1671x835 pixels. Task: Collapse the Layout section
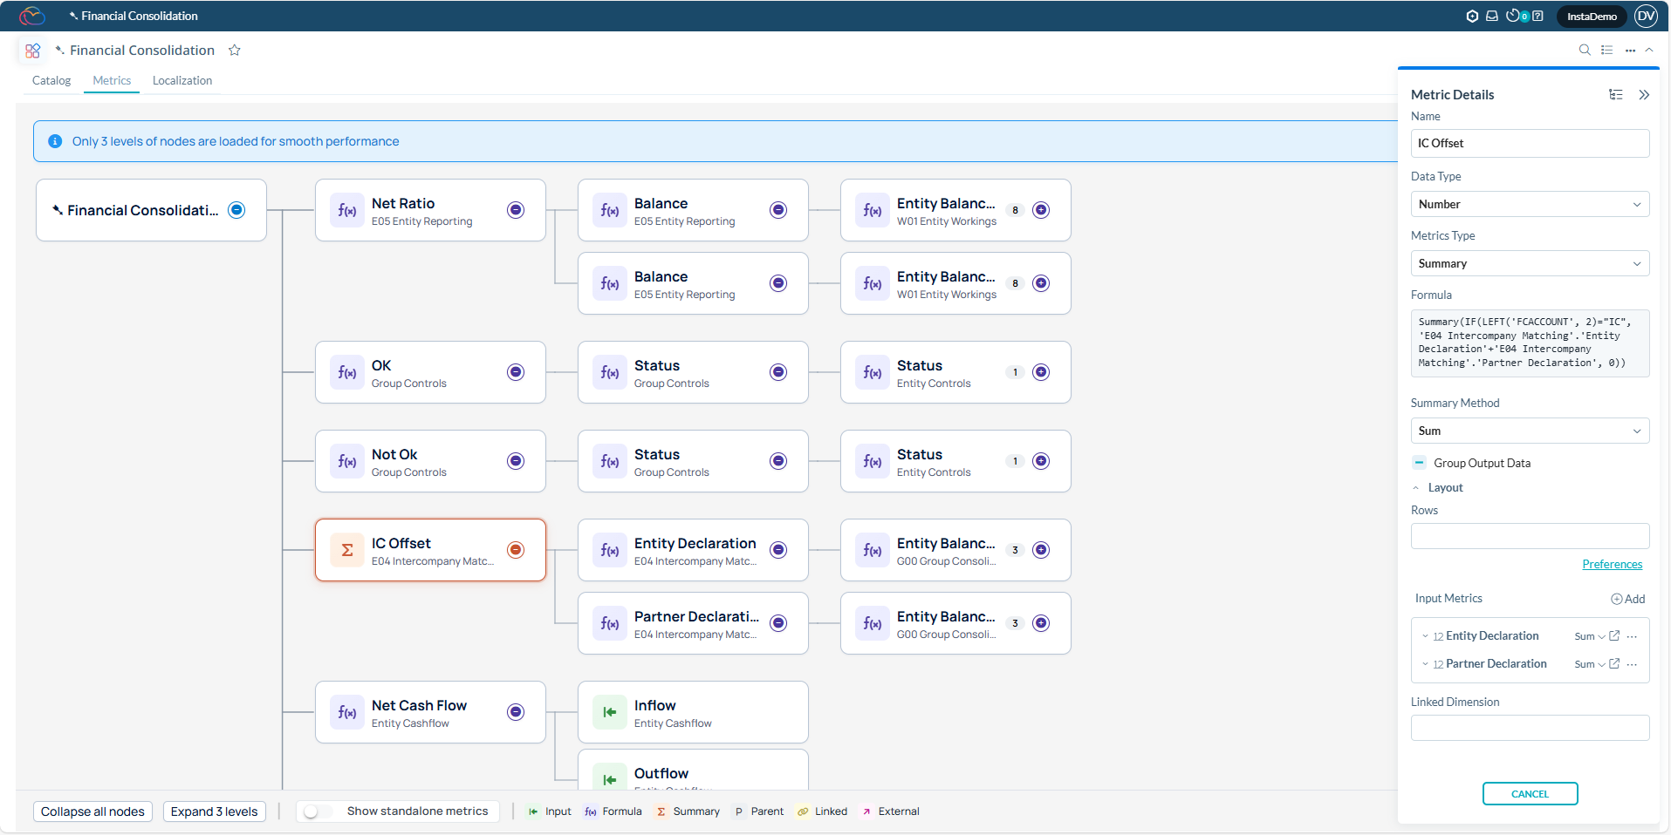1416,488
